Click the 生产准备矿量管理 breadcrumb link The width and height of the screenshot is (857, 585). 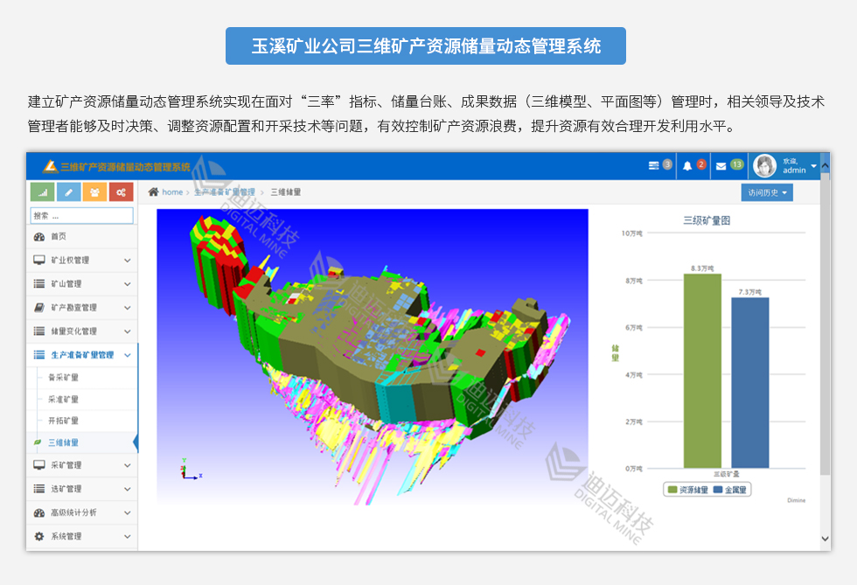pos(224,192)
